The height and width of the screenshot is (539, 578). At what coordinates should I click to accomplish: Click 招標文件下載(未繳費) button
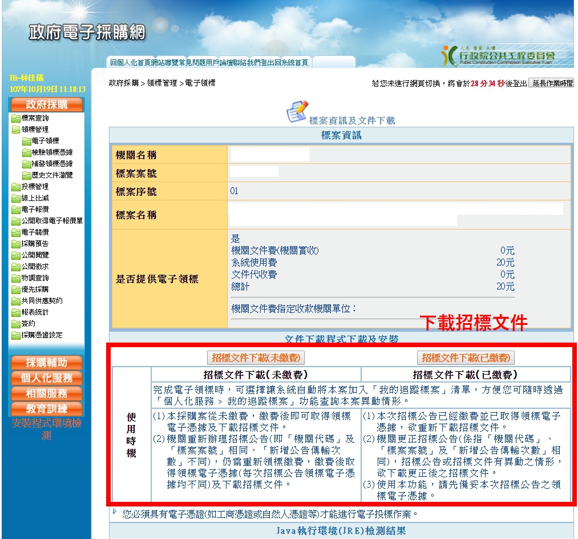(x=256, y=357)
